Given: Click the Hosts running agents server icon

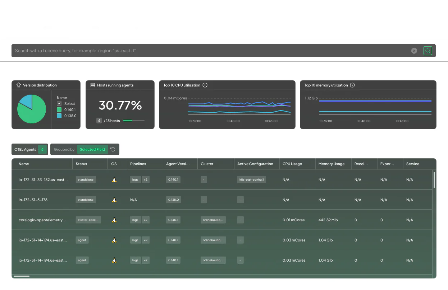Looking at the screenshot, I should click(93, 85).
